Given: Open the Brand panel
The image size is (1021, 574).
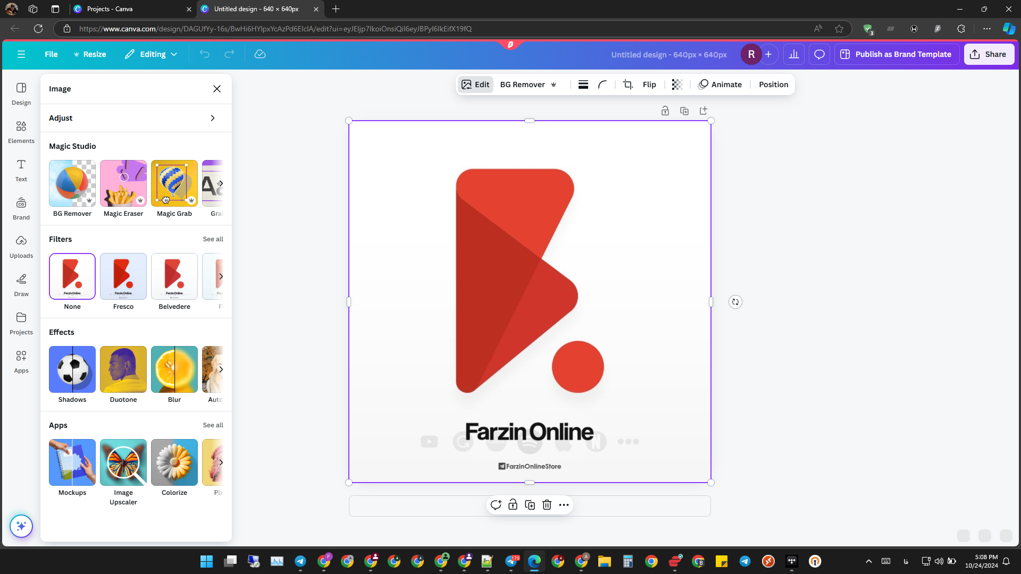Looking at the screenshot, I should point(21,208).
